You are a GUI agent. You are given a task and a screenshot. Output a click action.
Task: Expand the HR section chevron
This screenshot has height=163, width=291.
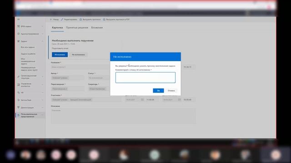[42, 92]
